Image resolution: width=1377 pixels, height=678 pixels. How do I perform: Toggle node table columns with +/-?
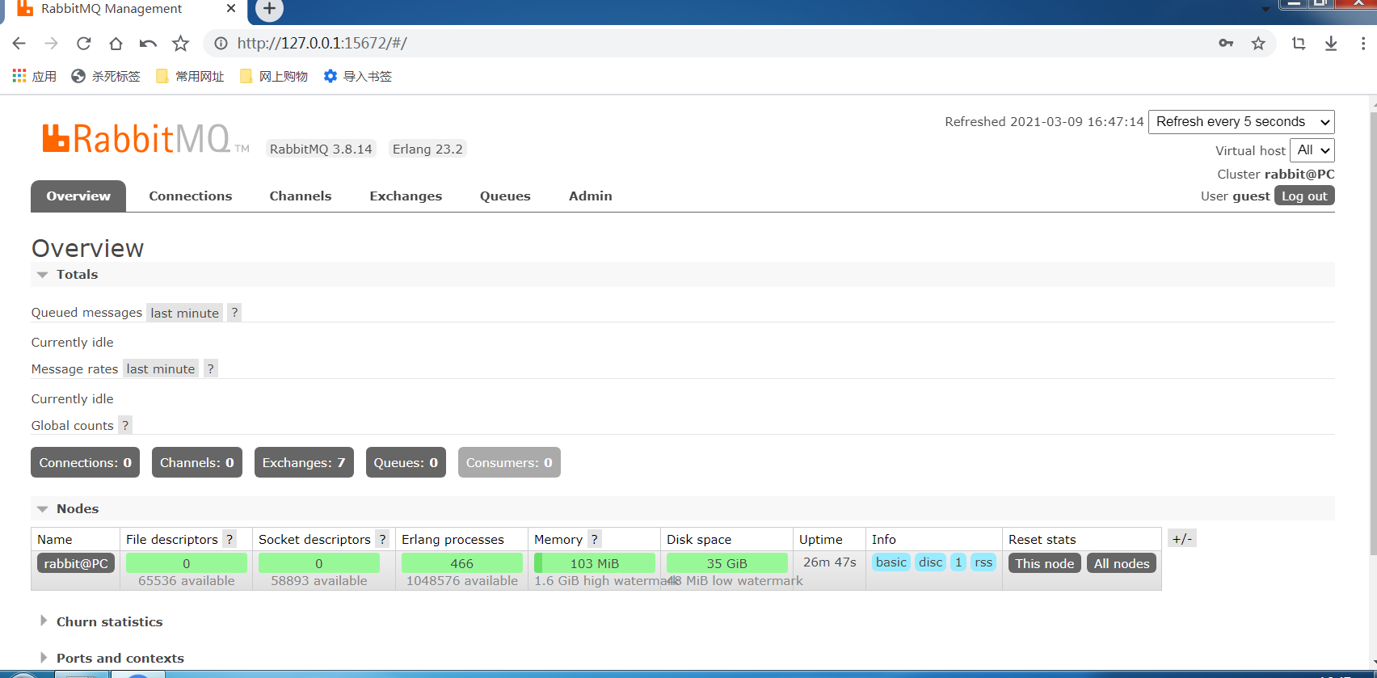[1182, 538]
